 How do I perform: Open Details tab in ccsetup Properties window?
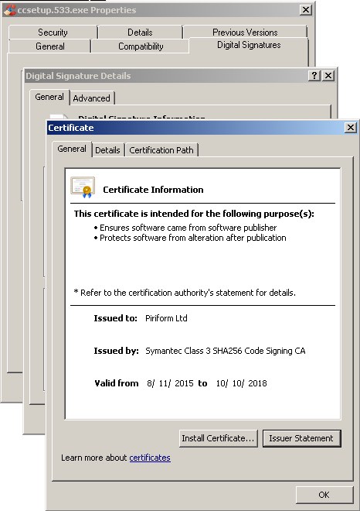pos(140,33)
